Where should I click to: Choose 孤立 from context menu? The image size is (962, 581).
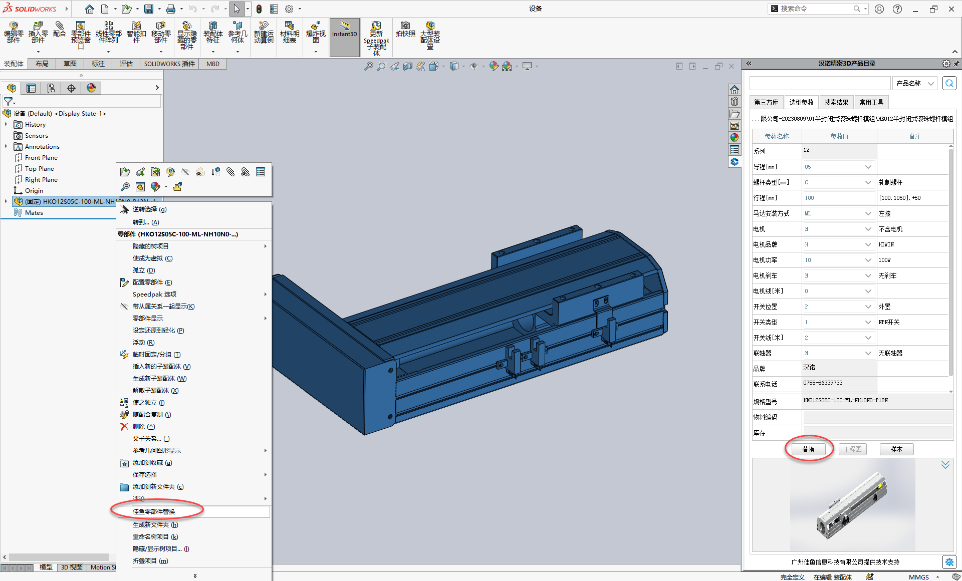tap(194, 270)
